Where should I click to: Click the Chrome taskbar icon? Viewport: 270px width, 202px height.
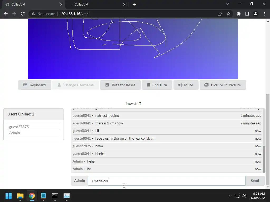[32, 196]
